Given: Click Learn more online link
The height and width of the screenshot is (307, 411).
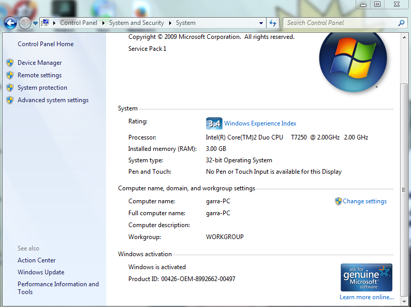Looking at the screenshot, I should 366,297.
